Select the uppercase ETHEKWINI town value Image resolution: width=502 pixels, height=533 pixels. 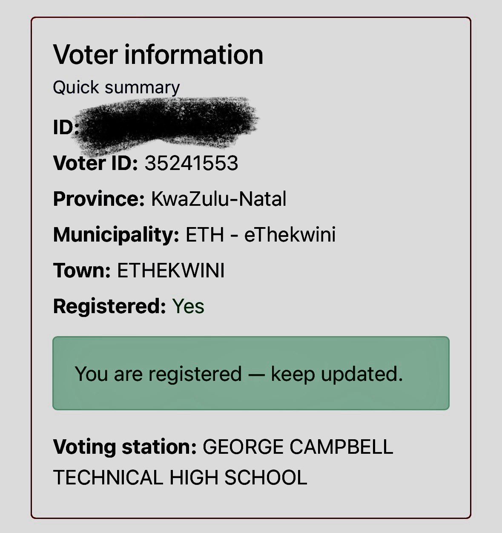pyautogui.click(x=171, y=271)
